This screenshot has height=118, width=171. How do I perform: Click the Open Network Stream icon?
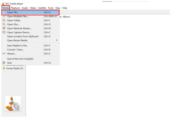coord(4,28)
